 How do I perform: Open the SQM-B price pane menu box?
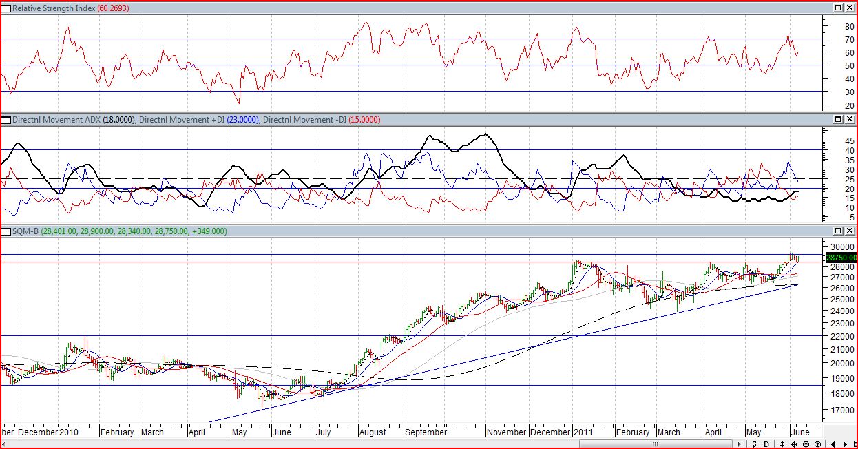click(6, 231)
